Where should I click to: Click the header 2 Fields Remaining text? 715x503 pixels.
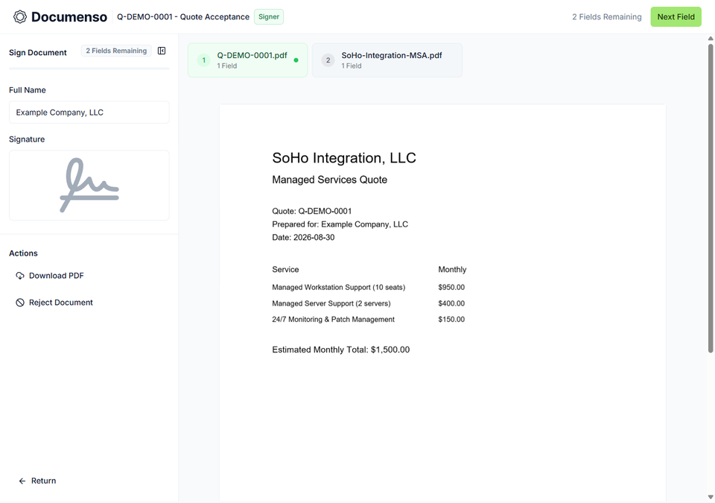point(607,17)
